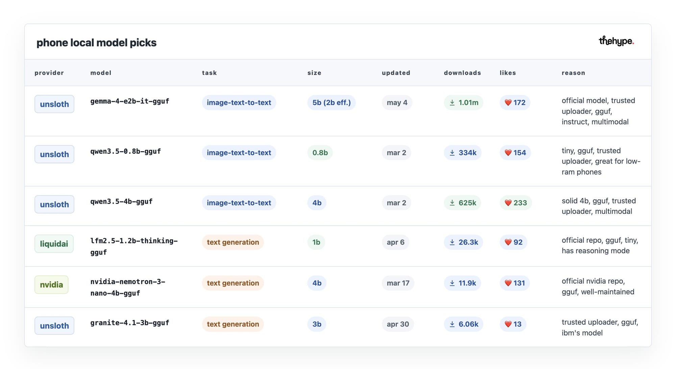Open the liquidai provider badge
The height and width of the screenshot is (369, 676).
[54, 244]
